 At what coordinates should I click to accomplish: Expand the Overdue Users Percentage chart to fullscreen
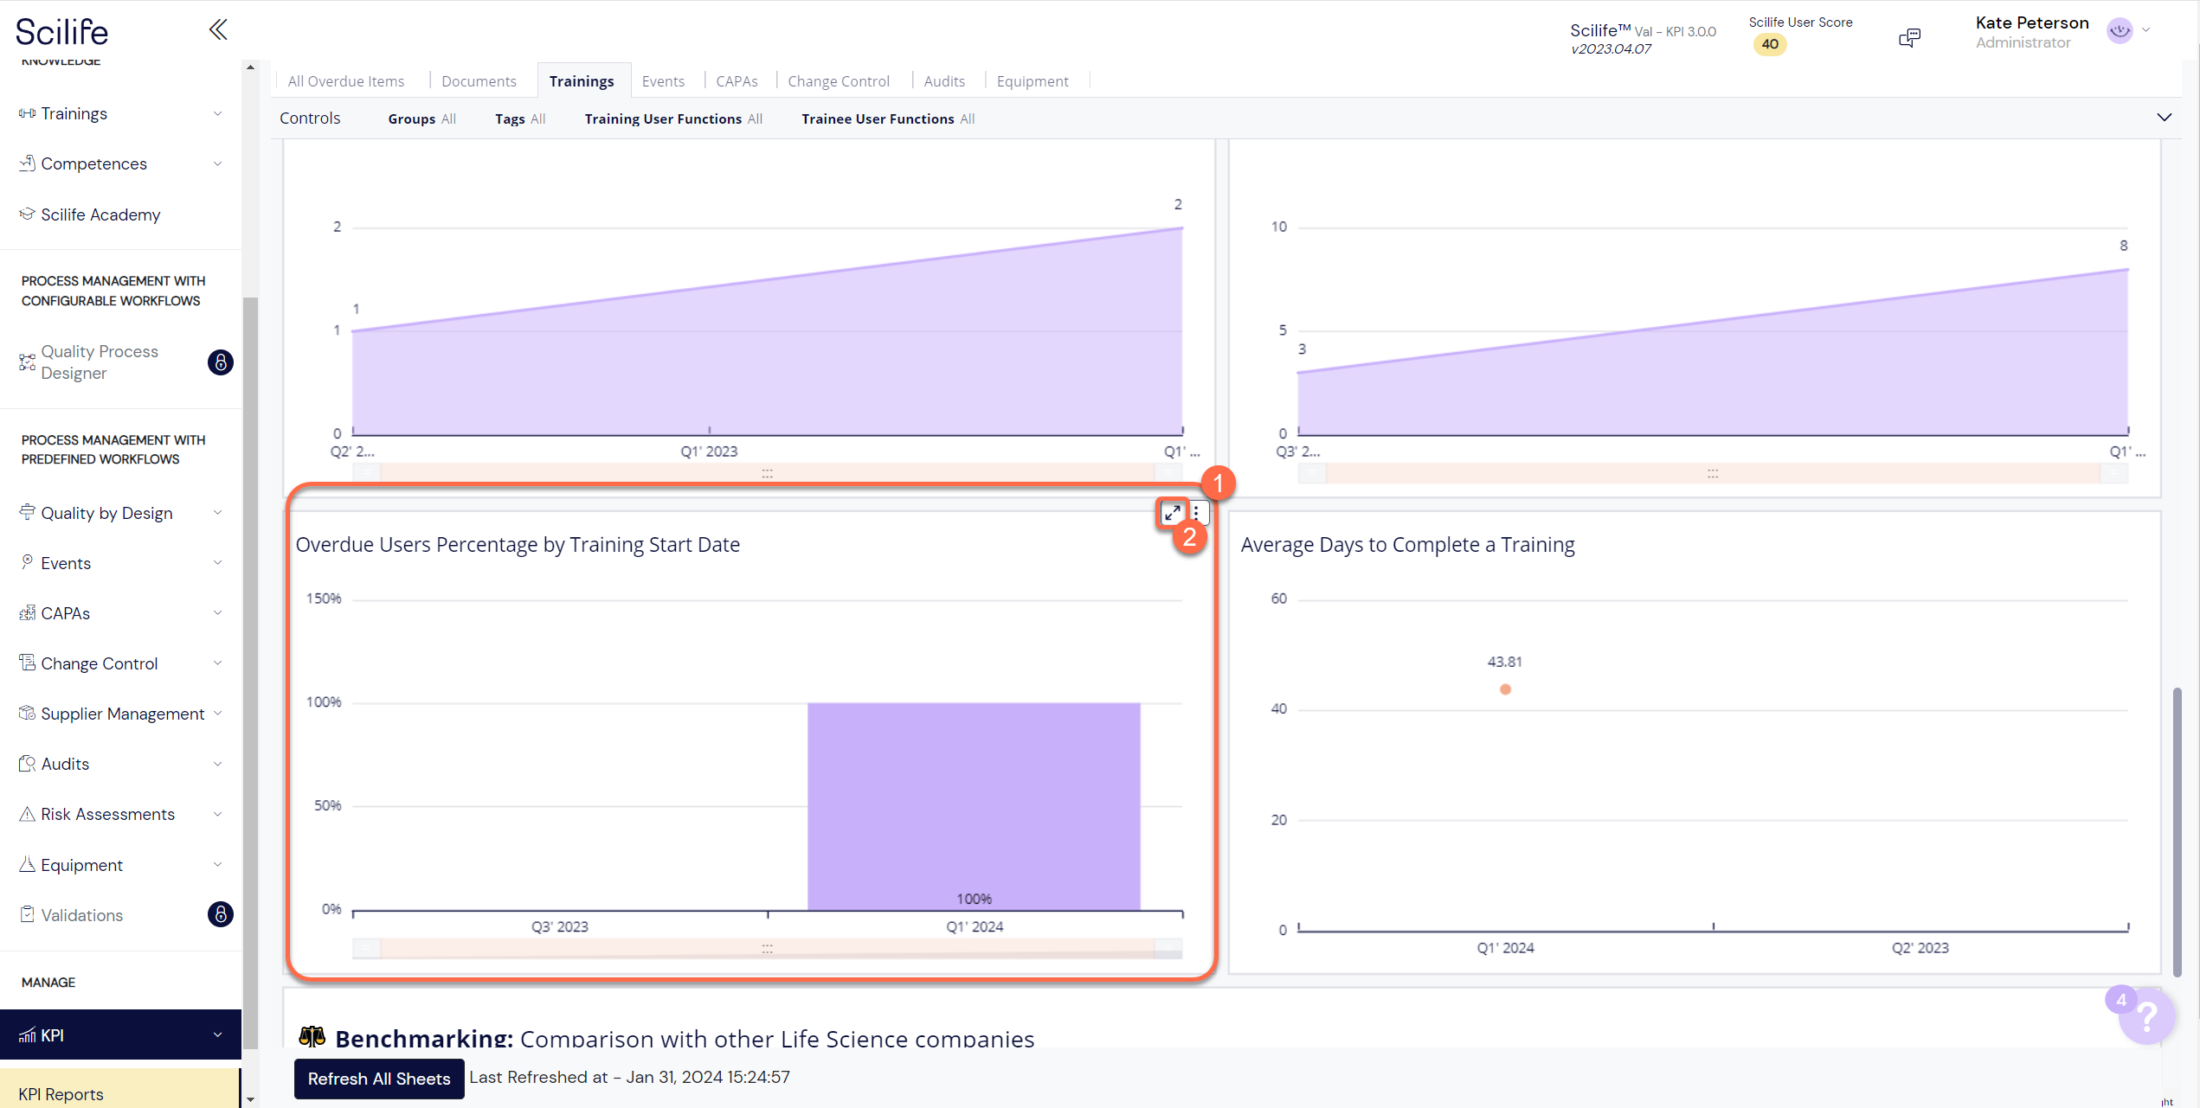click(x=1173, y=512)
